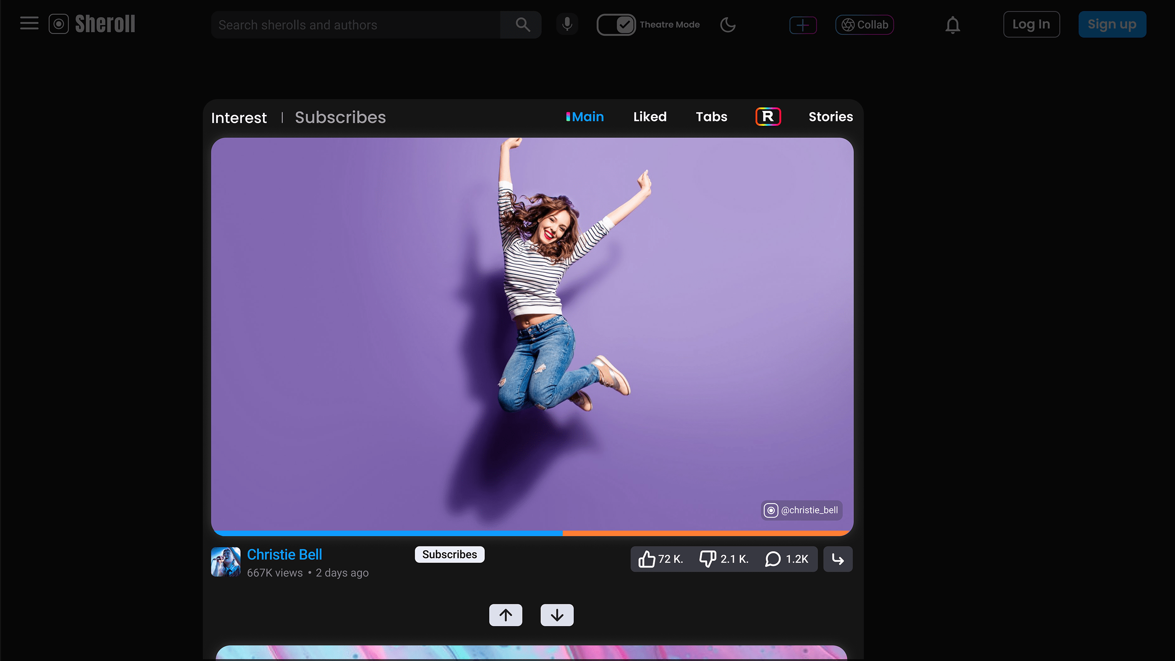Go to next video with down arrow

point(556,615)
